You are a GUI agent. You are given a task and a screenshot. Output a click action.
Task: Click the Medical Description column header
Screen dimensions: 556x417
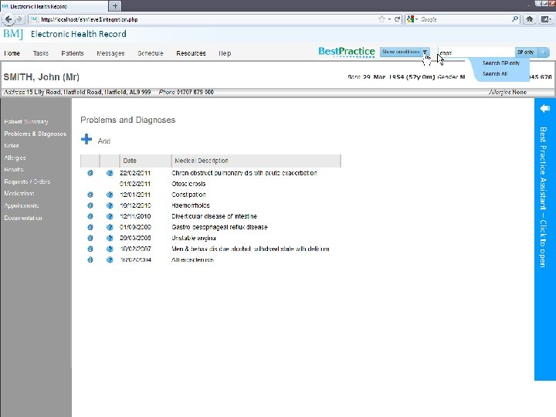pos(256,161)
